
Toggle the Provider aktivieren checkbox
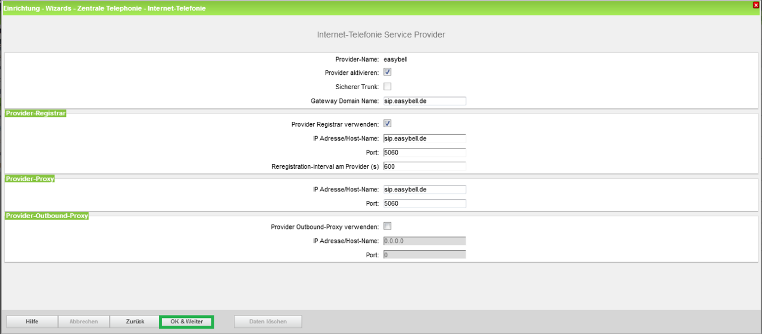387,72
